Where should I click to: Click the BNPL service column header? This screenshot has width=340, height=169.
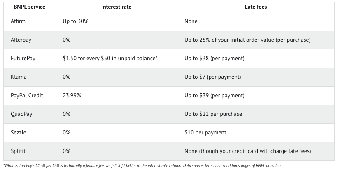click(30, 7)
